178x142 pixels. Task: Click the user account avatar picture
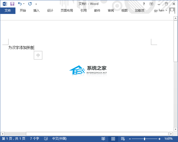coord(172,11)
